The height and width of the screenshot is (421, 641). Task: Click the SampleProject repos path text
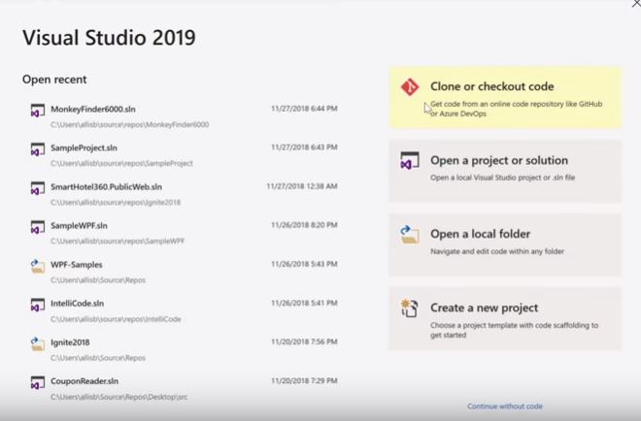click(121, 163)
